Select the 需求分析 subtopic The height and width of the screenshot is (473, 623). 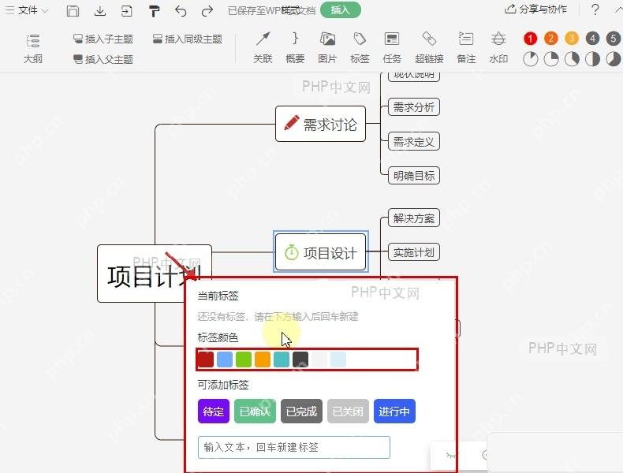[413, 107]
